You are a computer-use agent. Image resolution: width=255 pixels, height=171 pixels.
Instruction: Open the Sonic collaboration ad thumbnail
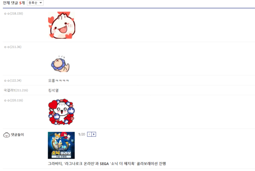pos(61,145)
